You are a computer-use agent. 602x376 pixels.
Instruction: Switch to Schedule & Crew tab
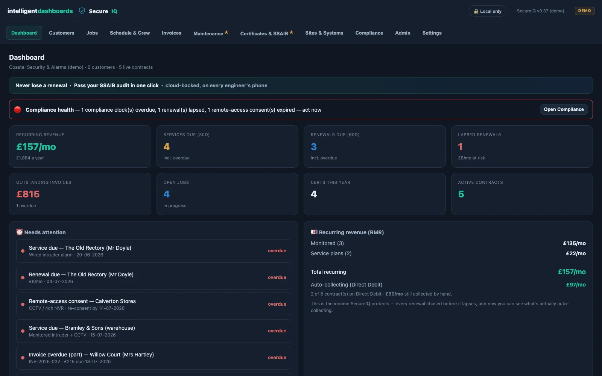(130, 33)
